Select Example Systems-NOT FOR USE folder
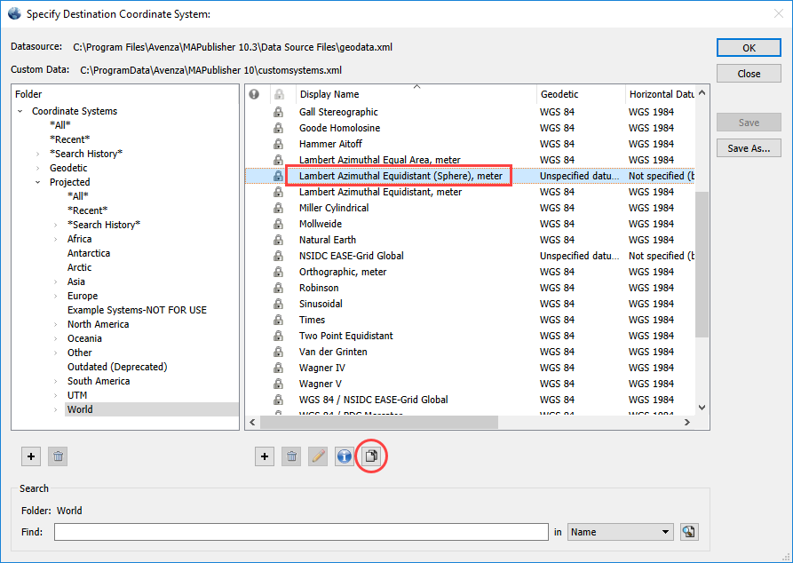 click(x=137, y=310)
